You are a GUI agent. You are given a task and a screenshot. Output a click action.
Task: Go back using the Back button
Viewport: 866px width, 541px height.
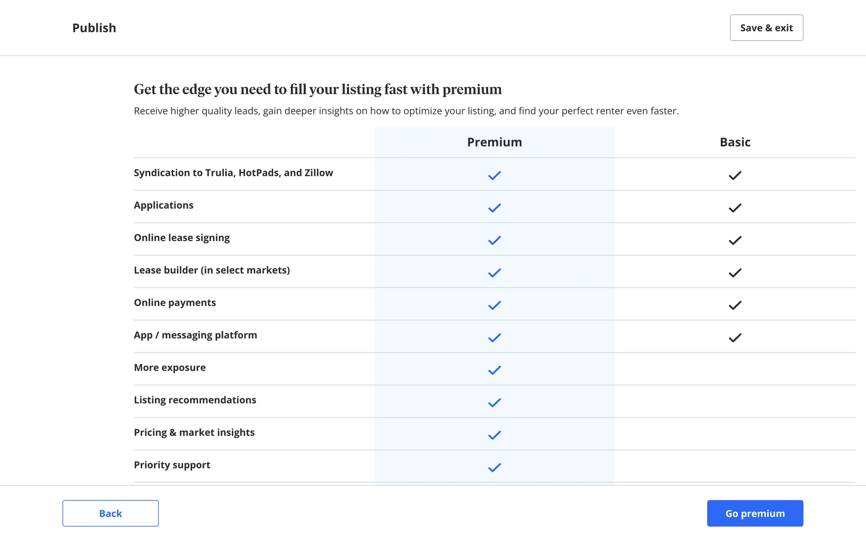[111, 513]
